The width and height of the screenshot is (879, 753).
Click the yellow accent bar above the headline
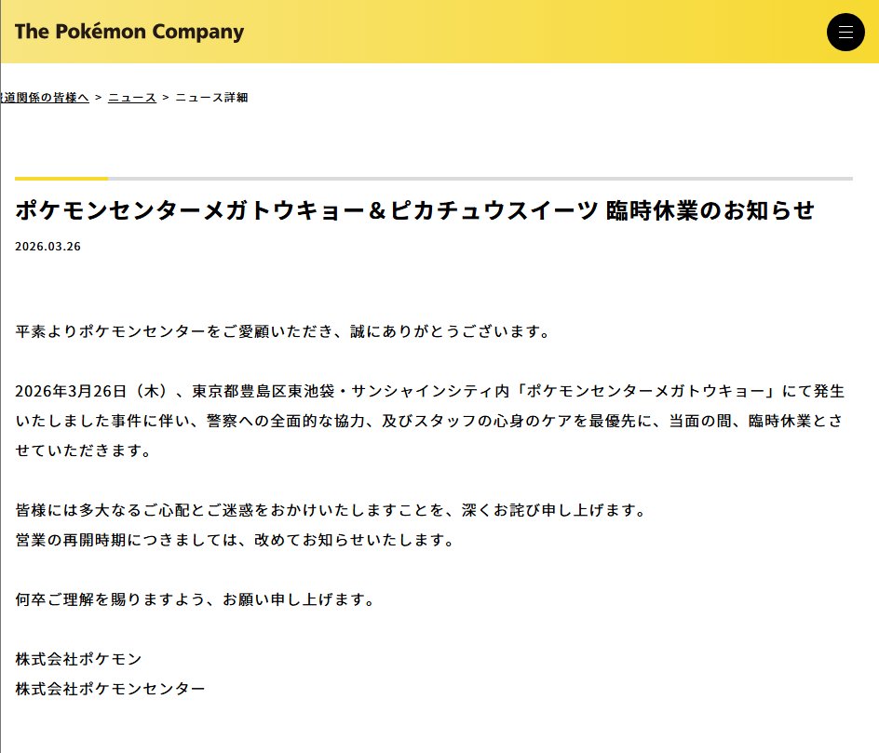click(61, 178)
